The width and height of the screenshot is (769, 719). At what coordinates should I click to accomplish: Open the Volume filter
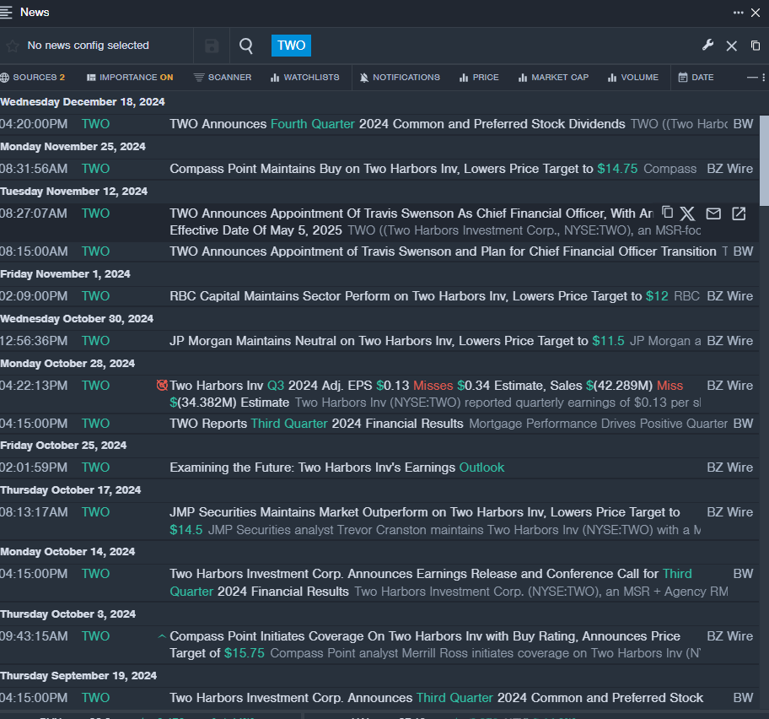coord(633,78)
